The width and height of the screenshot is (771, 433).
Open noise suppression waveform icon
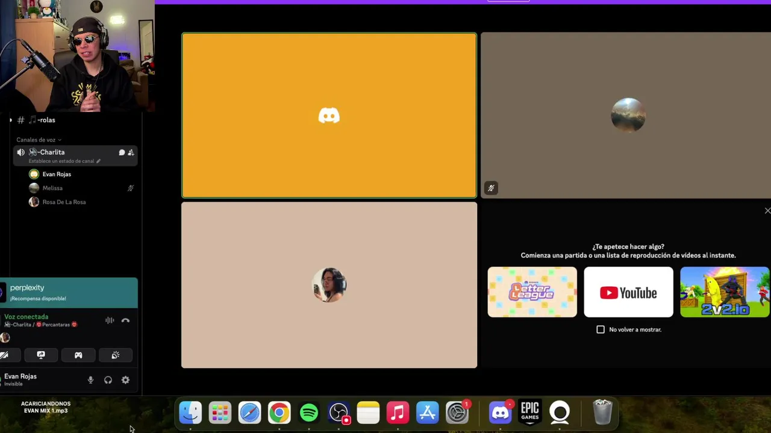tap(110, 321)
